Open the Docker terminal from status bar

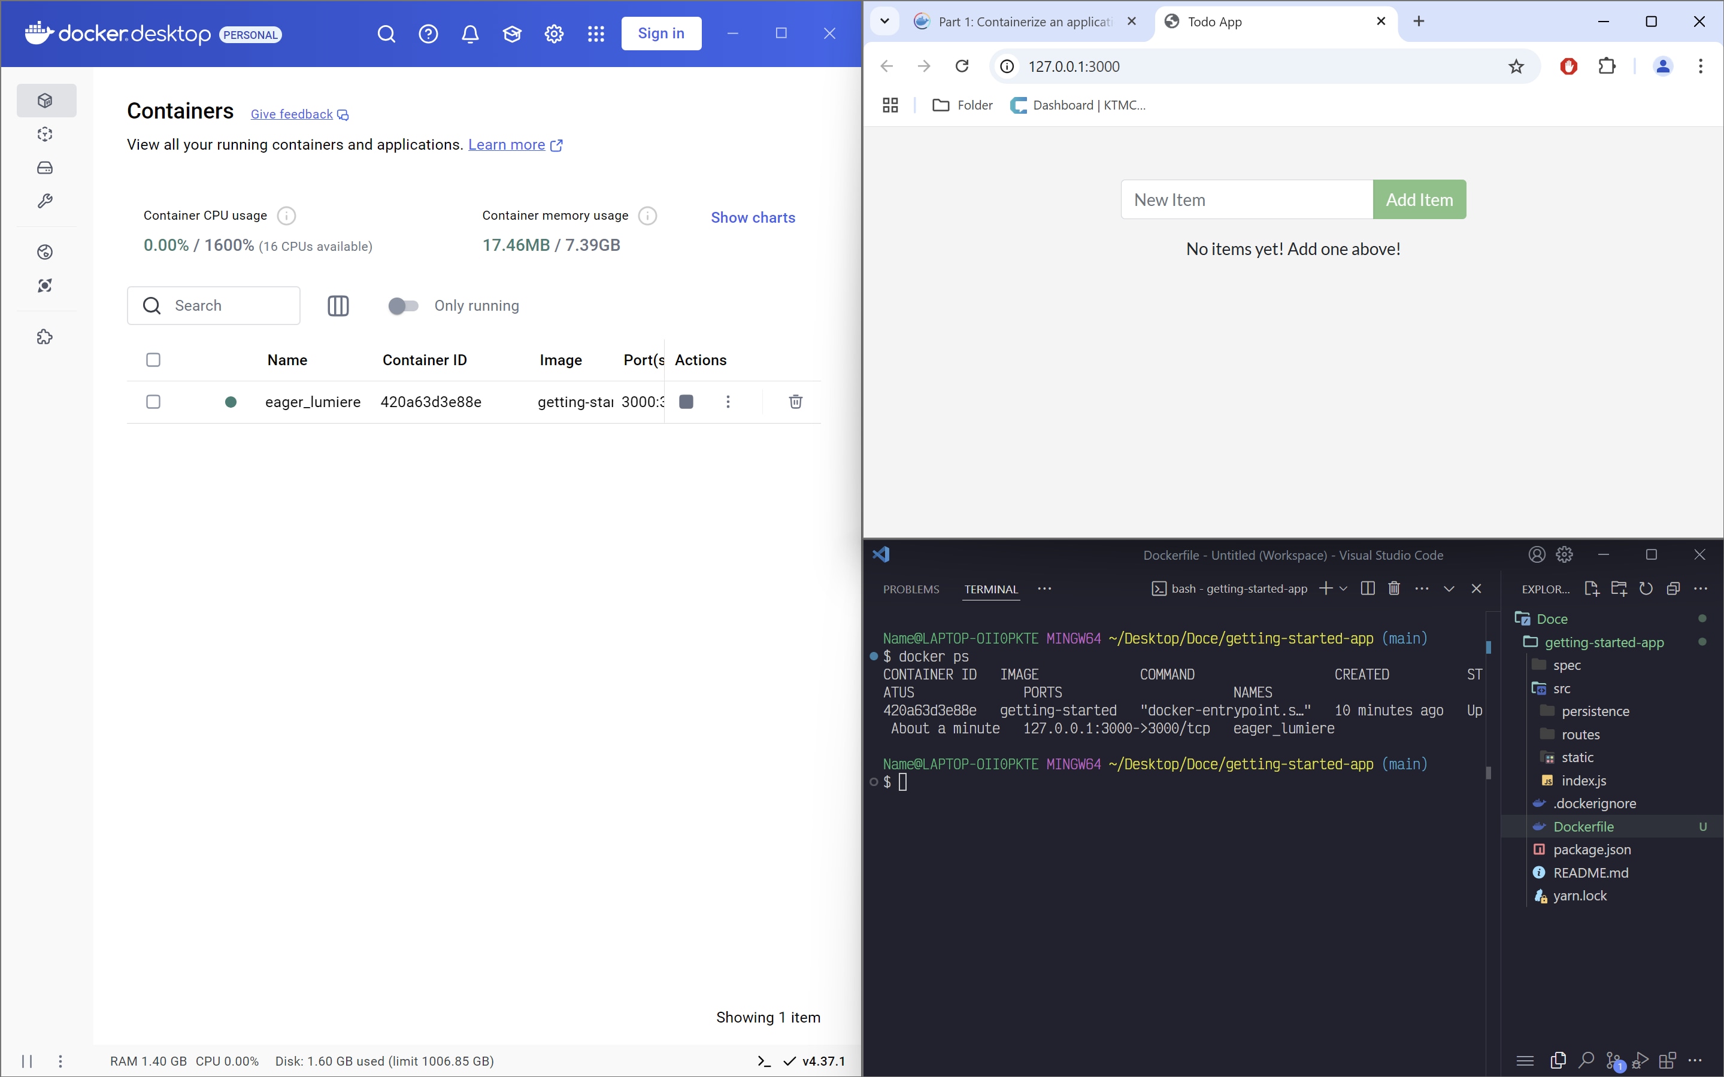point(765,1061)
